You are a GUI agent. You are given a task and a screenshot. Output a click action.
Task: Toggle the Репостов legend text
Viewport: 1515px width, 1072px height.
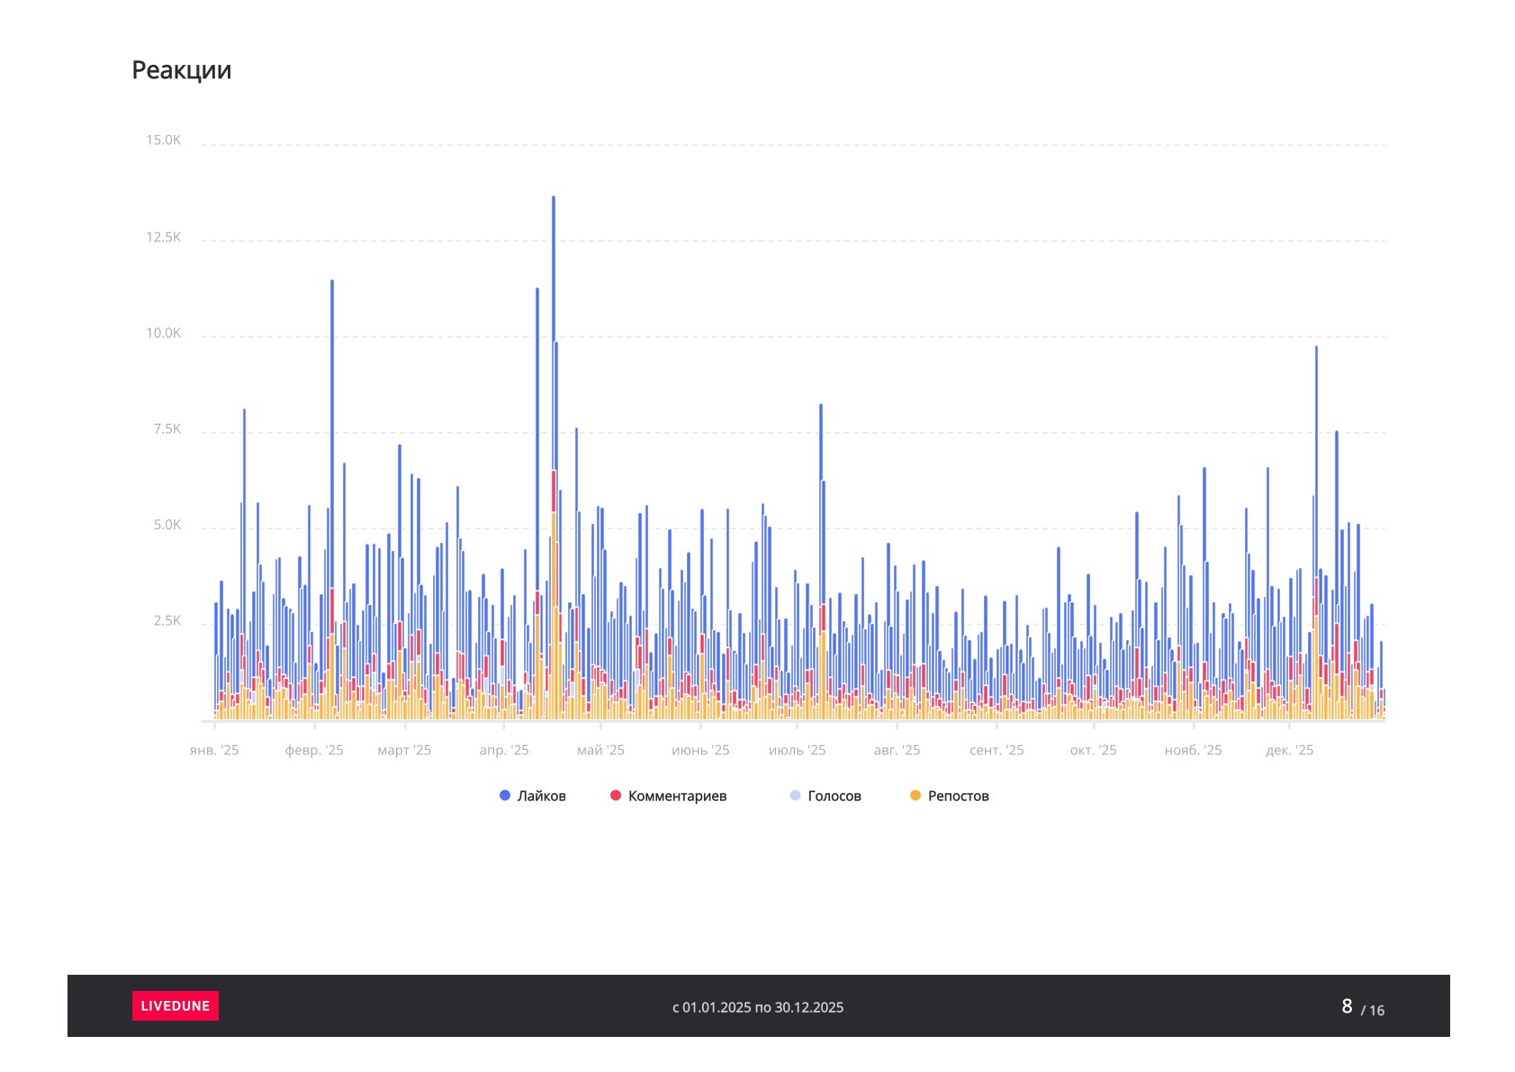tap(958, 796)
